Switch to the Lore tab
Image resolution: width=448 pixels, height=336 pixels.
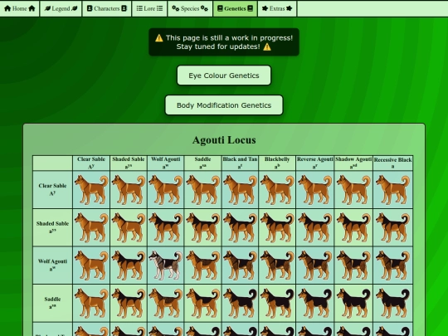pos(149,8)
